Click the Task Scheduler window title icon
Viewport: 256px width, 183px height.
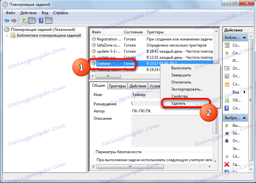click(5, 4)
